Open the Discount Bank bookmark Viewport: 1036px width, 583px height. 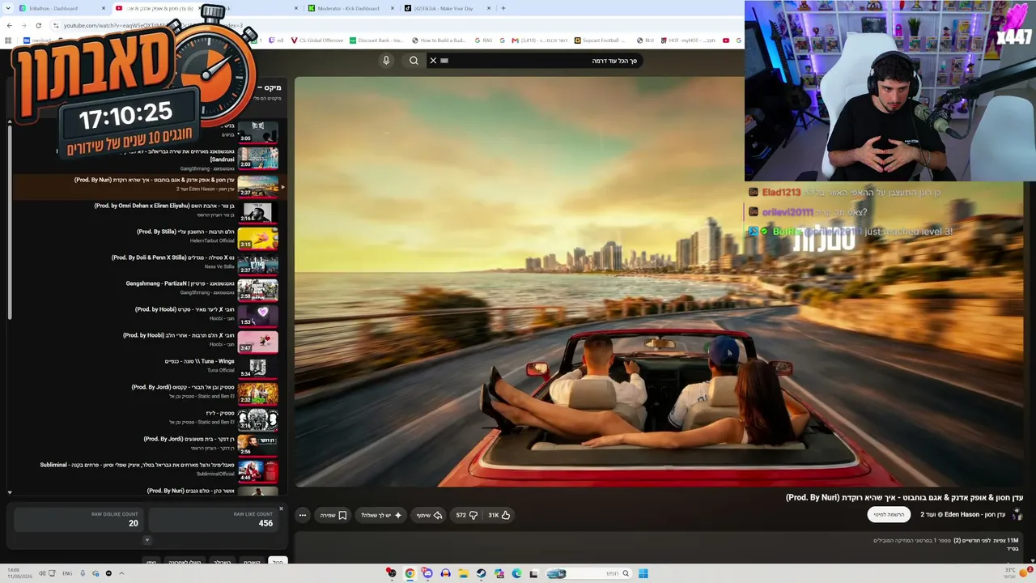coord(376,40)
